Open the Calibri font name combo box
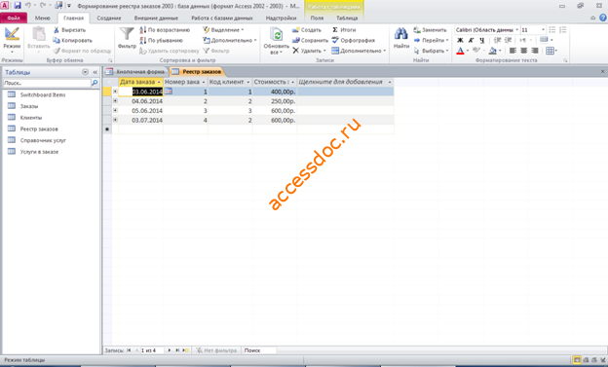 coord(487,30)
